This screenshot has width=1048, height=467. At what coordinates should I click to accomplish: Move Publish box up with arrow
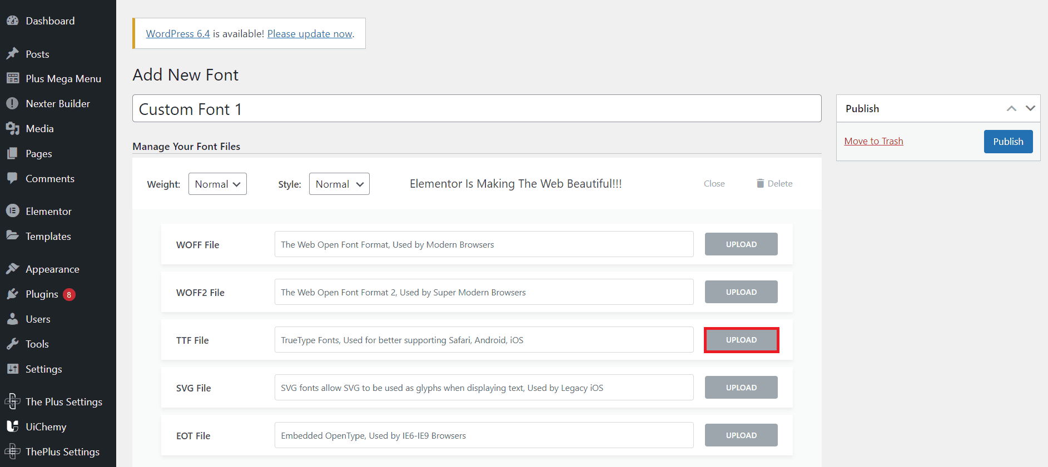click(x=1011, y=108)
